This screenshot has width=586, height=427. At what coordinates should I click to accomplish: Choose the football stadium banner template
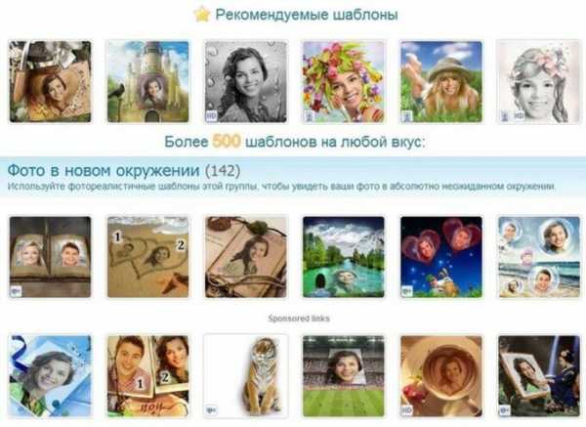(344, 376)
